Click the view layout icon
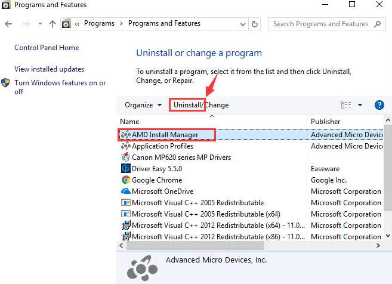The image size is (392, 284). click(346, 105)
